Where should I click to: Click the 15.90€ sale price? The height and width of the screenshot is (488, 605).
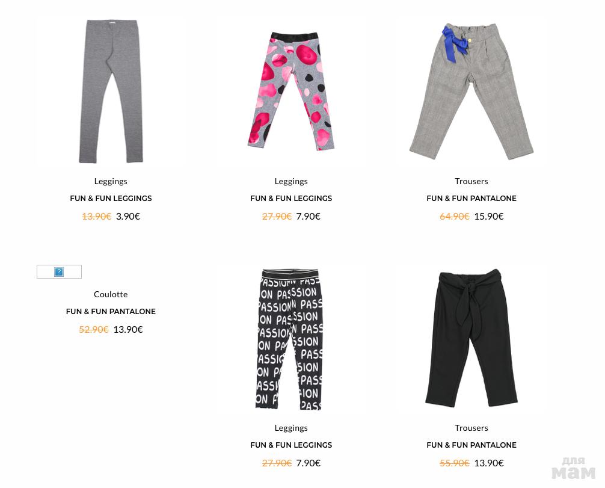click(x=489, y=216)
